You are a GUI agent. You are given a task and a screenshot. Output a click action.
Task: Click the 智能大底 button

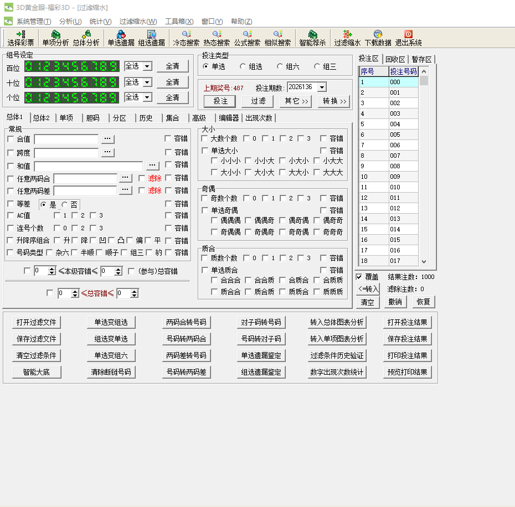[x=37, y=372]
